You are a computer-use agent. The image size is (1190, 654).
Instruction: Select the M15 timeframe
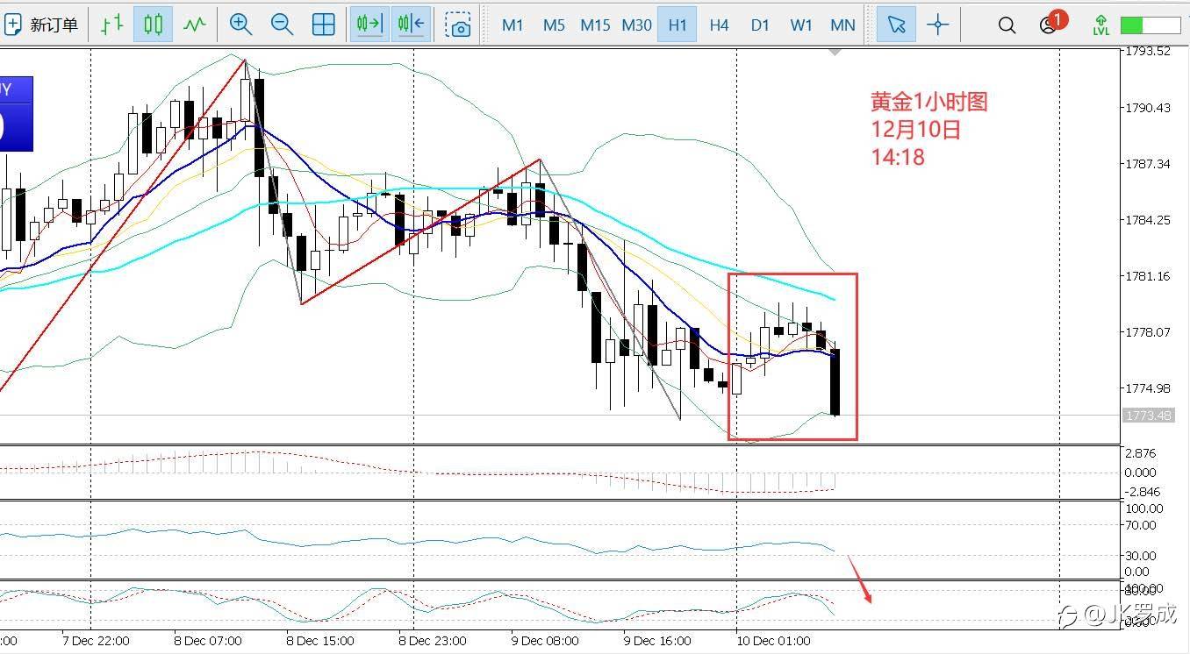click(595, 25)
